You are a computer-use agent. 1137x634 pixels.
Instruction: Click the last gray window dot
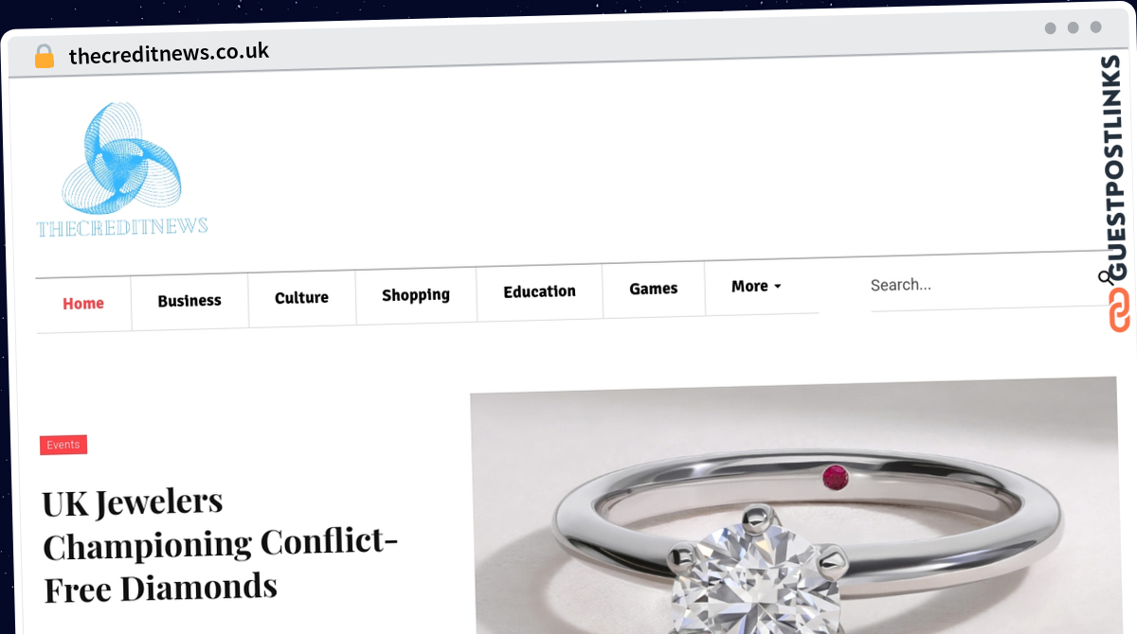point(1095,27)
